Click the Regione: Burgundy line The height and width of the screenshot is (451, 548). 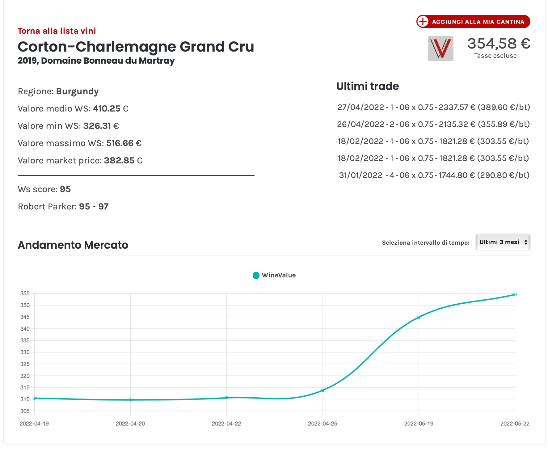pyautogui.click(x=58, y=91)
